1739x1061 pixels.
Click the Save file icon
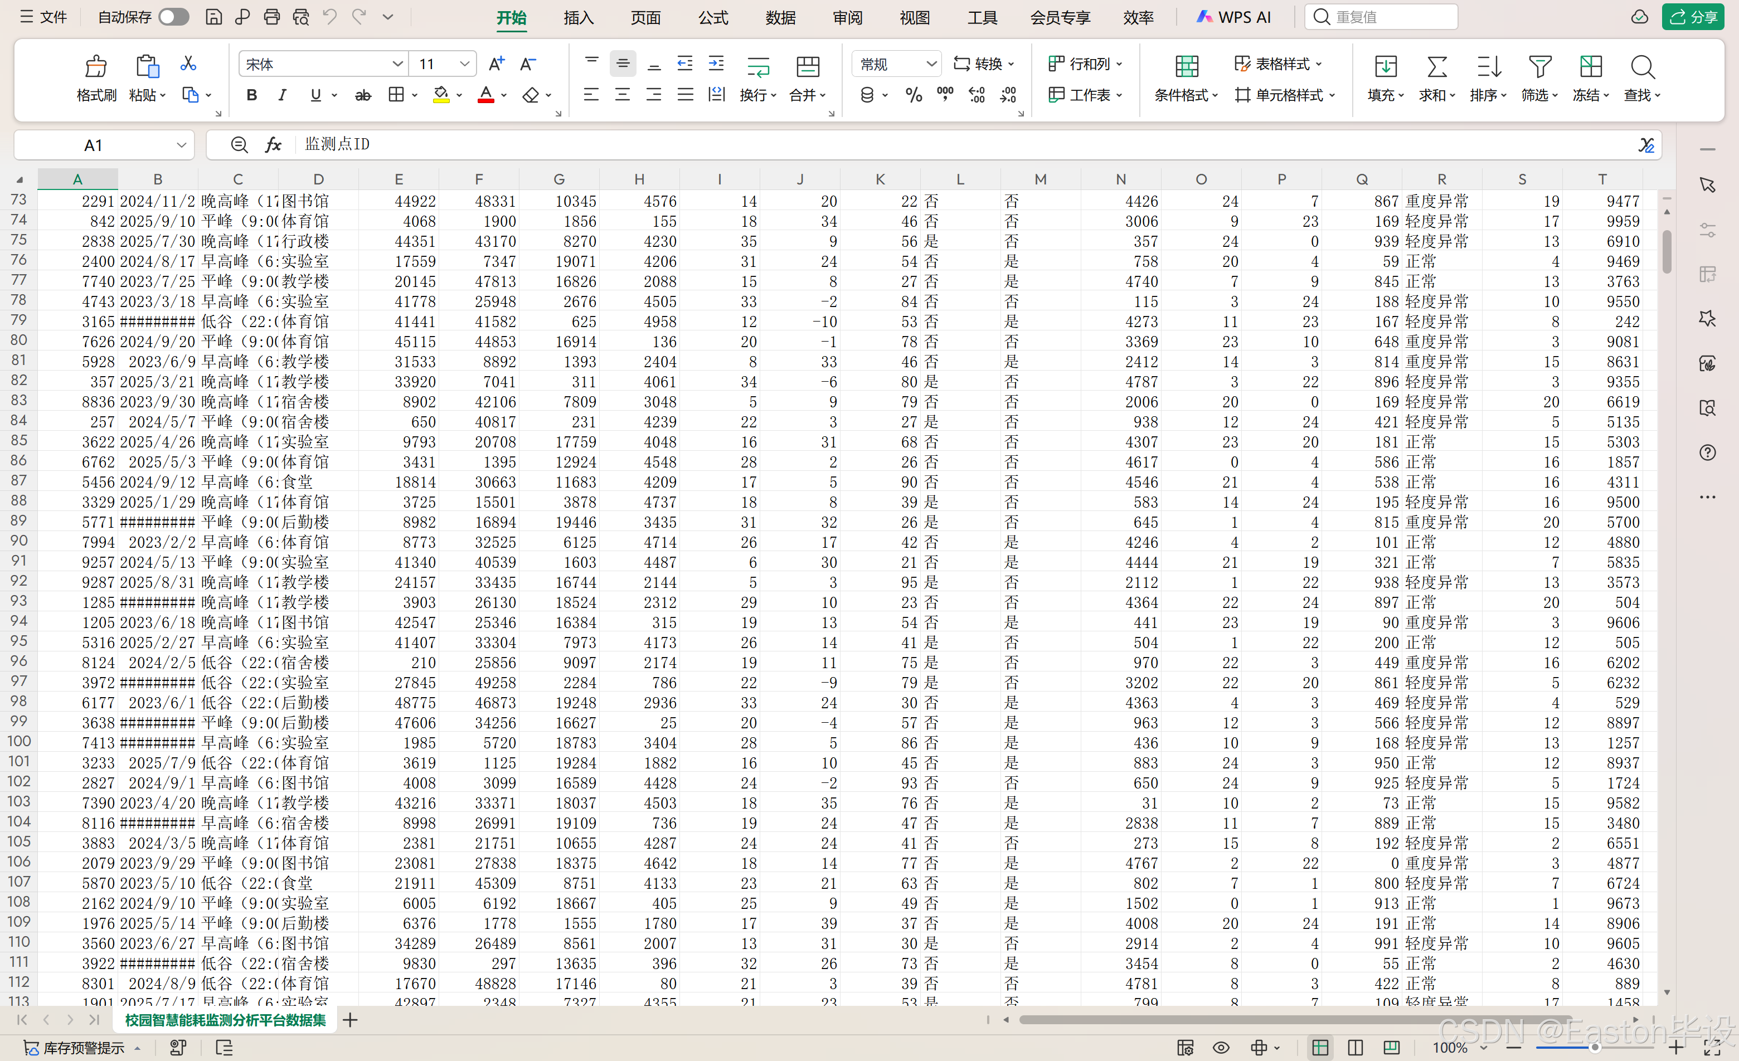click(213, 17)
